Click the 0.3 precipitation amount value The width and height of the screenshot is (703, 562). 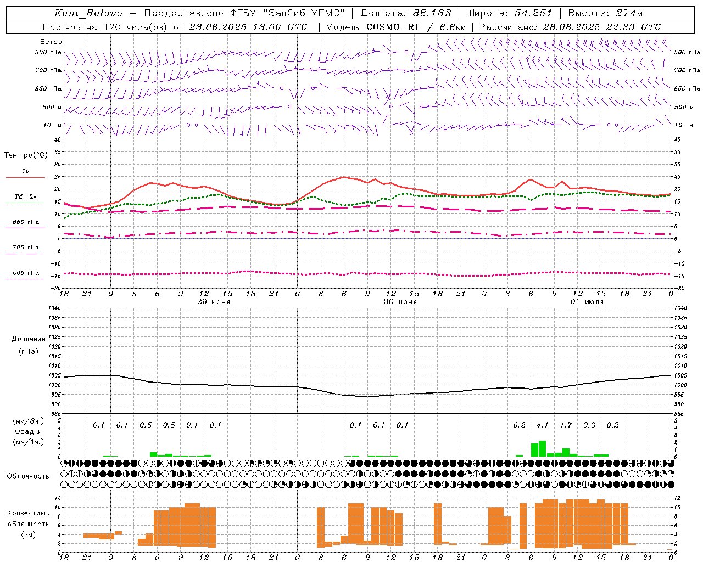pyautogui.click(x=589, y=425)
